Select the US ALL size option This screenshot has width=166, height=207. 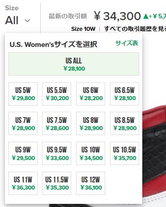(74, 64)
